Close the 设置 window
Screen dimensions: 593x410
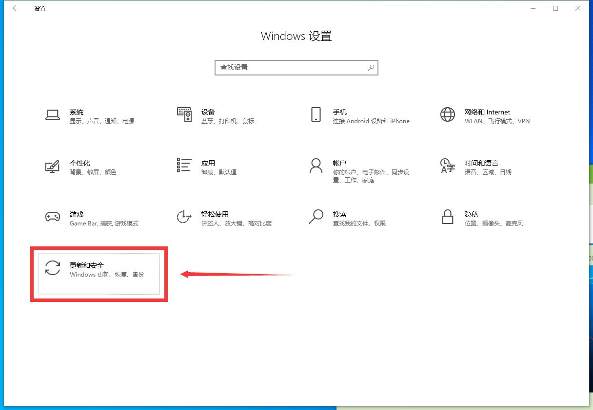[x=578, y=8]
